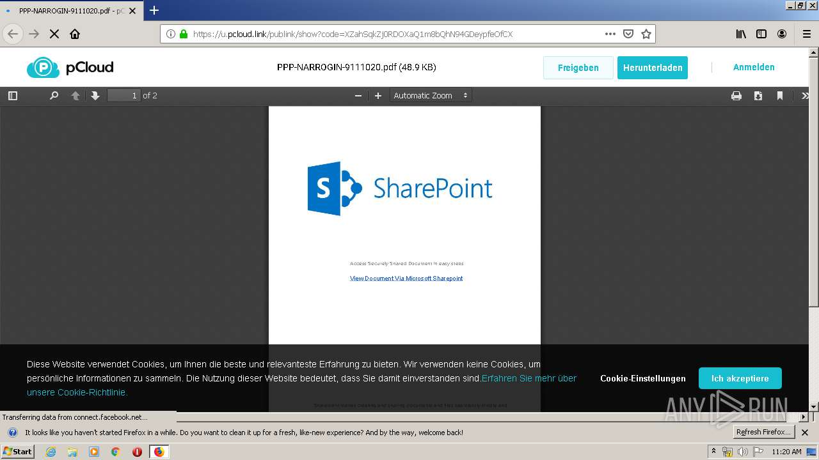The height and width of the screenshot is (460, 819).
Task: Stop loading the page
Action: click(x=54, y=34)
